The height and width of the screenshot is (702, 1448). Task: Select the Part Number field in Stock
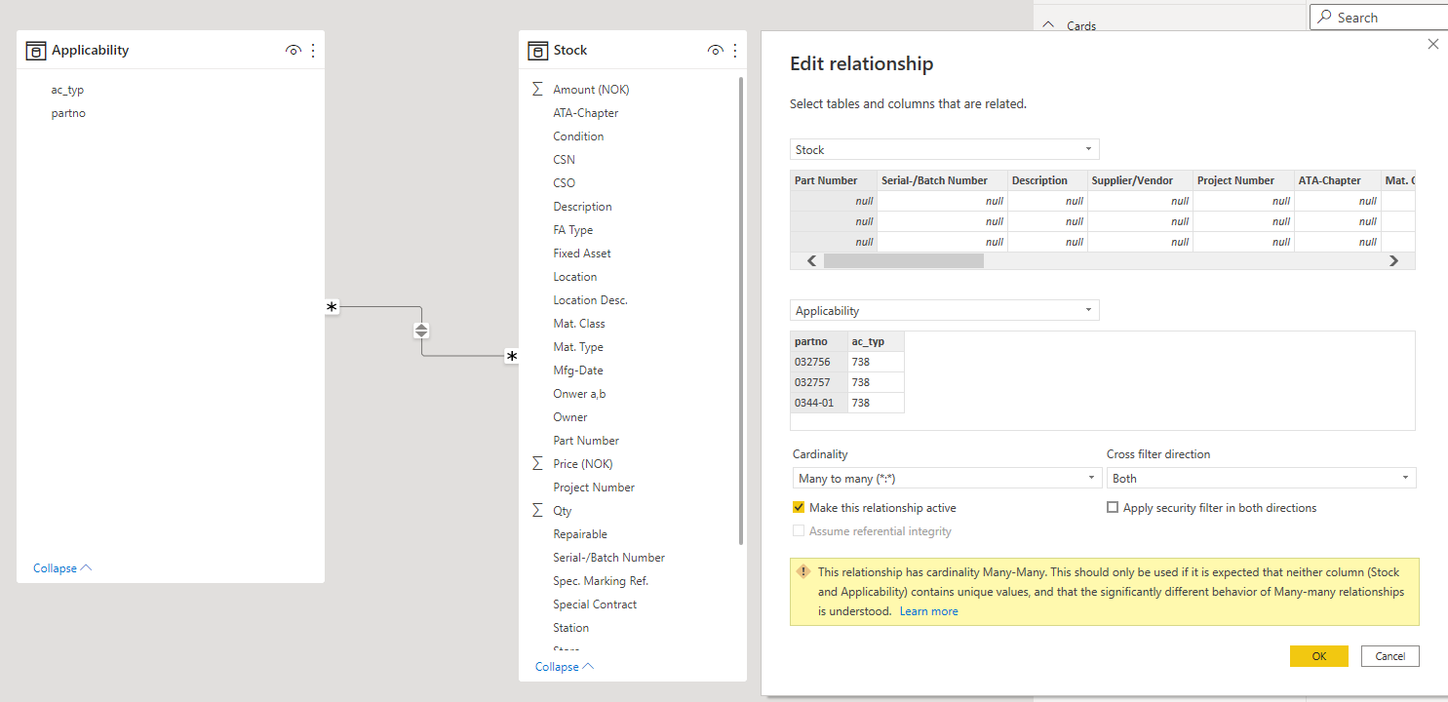pos(586,440)
